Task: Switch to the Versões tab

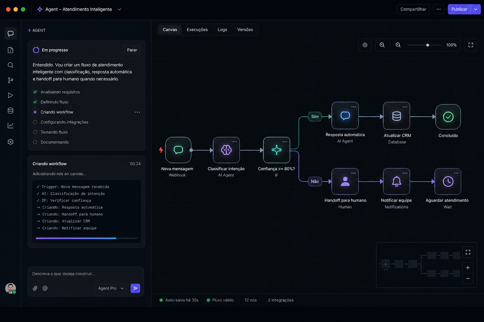Action: coord(245,30)
